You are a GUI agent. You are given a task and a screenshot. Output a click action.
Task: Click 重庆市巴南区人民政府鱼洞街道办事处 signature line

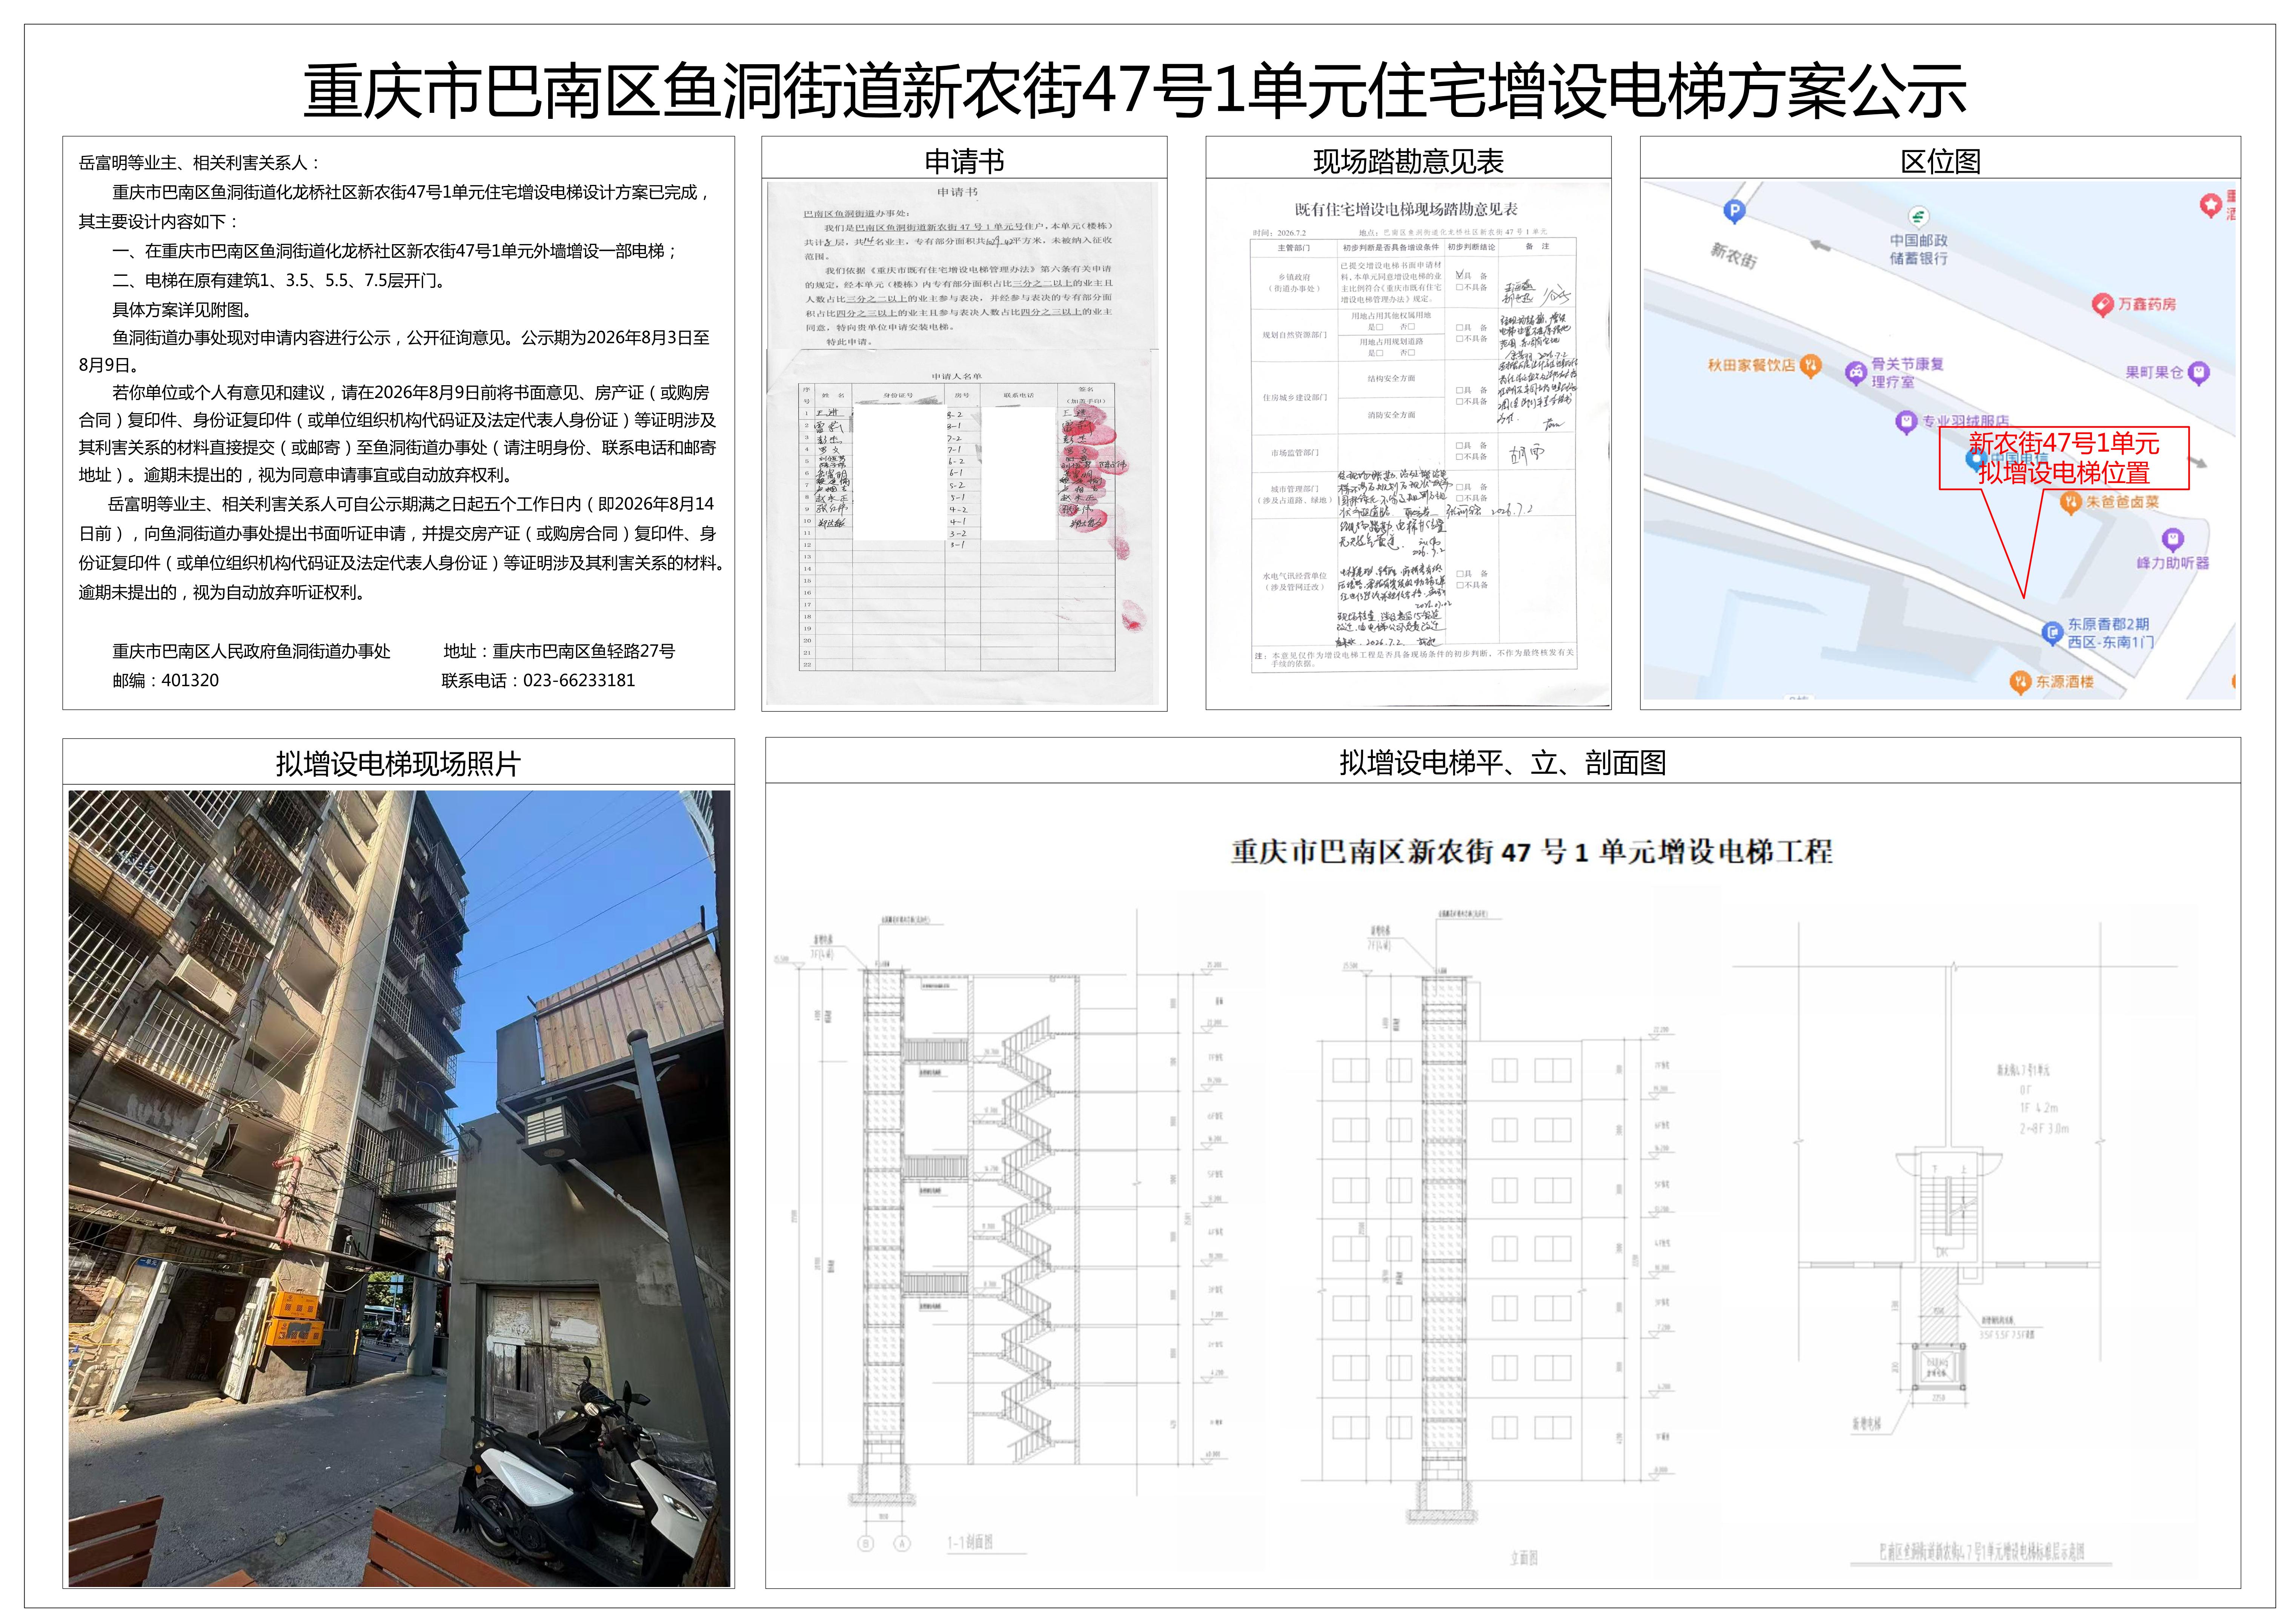pos(251,652)
